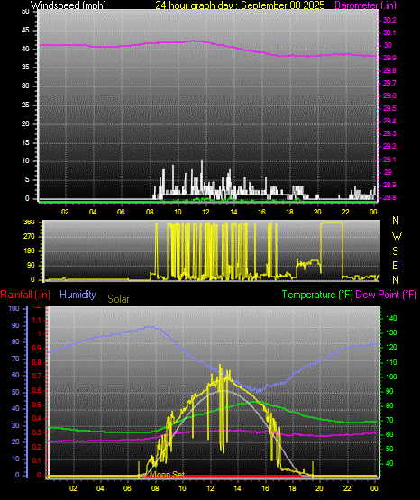Click the Moon Set marker text
The image size is (420, 500).
click(x=167, y=475)
